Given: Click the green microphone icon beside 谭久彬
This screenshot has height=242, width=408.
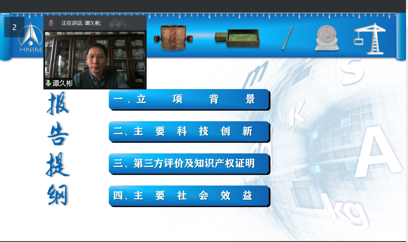Looking at the screenshot, I should (48, 83).
